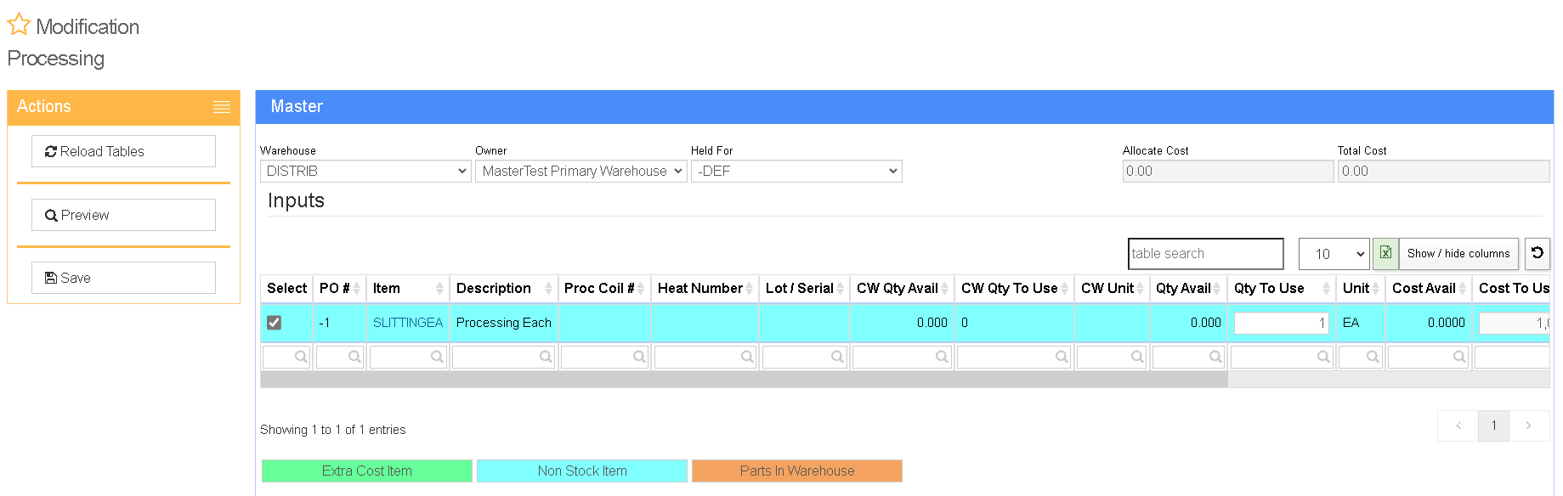The image size is (1563, 496).
Task: Sort by Description column header
Action: click(503, 288)
